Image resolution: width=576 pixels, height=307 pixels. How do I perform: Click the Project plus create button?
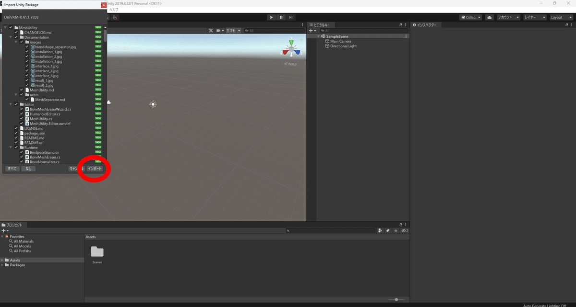pos(5,231)
